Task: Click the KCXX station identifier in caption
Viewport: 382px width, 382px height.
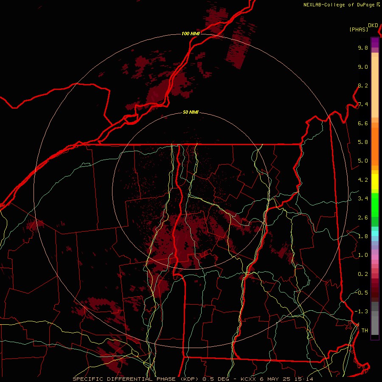Action: [248, 379]
